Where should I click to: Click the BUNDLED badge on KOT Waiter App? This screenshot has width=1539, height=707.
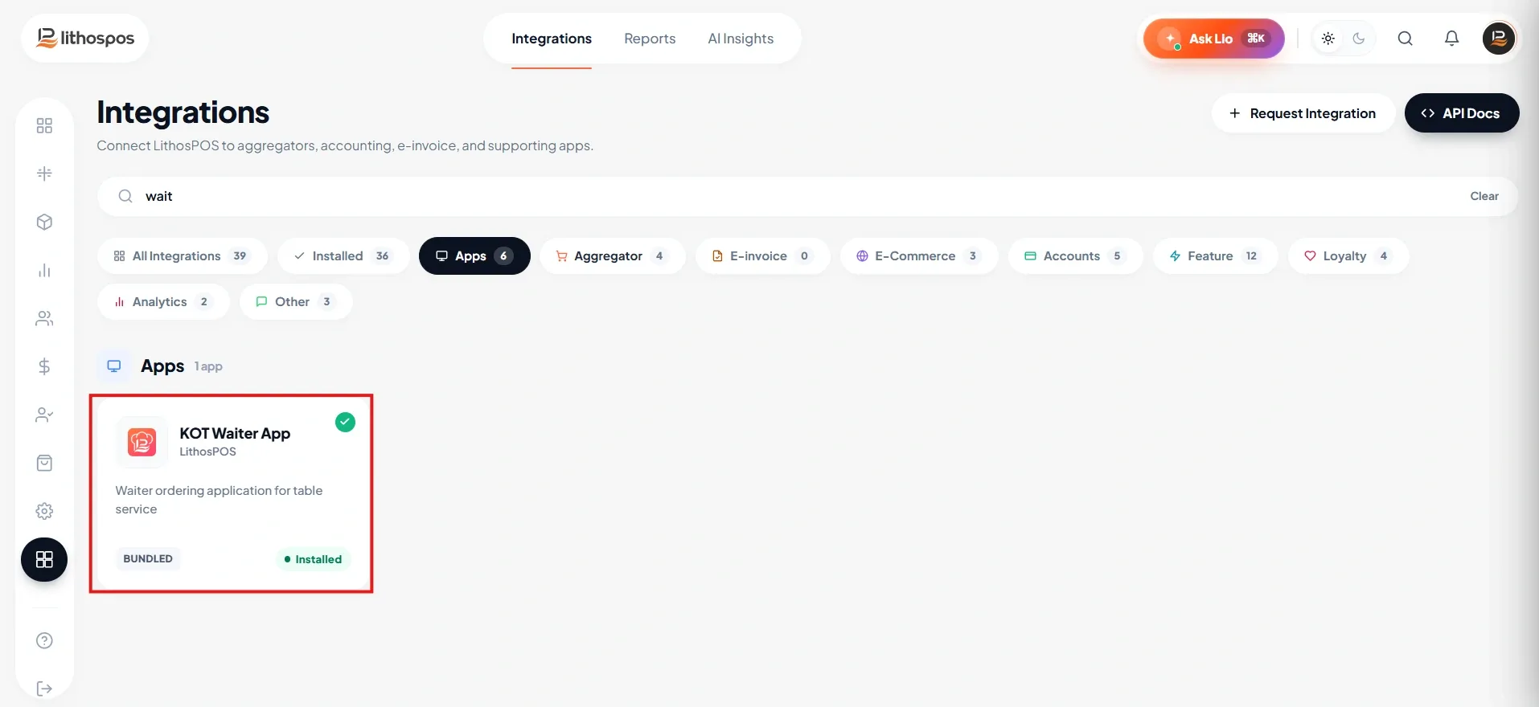pyautogui.click(x=148, y=558)
